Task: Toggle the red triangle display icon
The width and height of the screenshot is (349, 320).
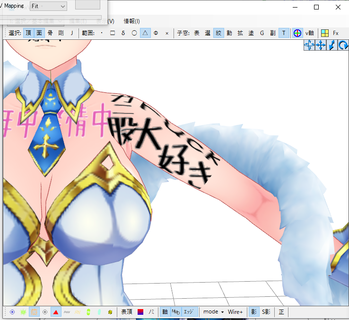Action: [x=56, y=312]
